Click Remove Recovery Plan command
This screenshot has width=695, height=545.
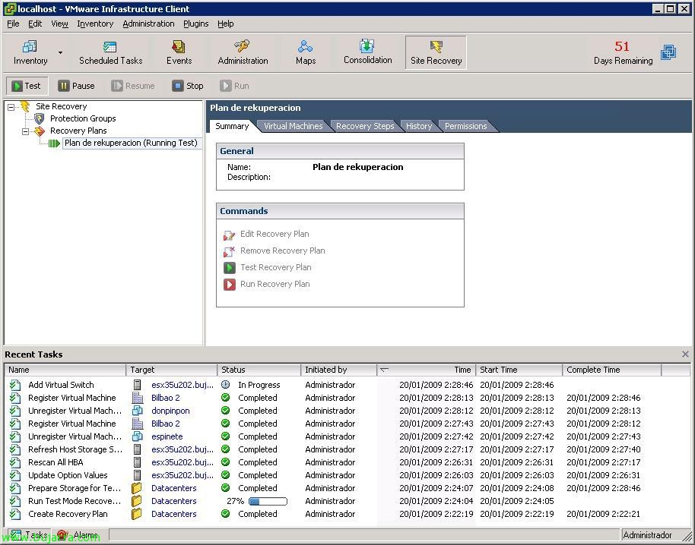pos(282,250)
